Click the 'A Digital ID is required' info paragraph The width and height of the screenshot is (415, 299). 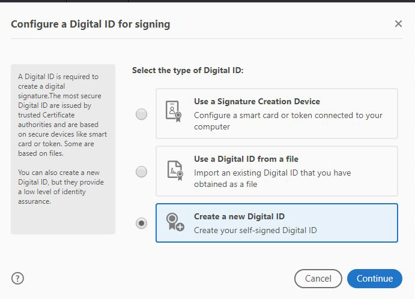click(62, 115)
